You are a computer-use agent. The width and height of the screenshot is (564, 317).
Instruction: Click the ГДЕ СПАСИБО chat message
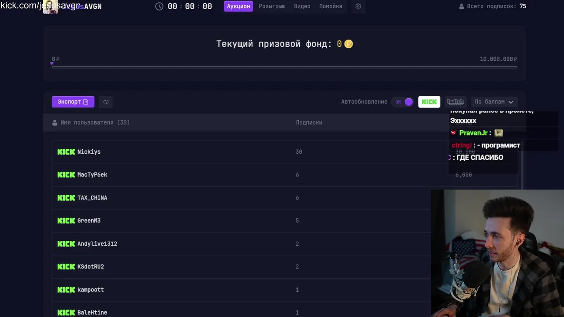click(x=480, y=158)
